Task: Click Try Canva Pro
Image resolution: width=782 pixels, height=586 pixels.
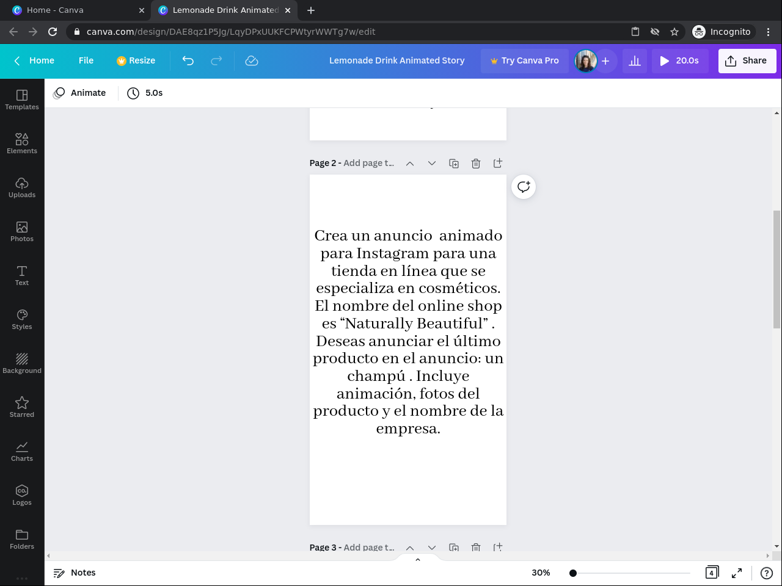Action: (525, 60)
